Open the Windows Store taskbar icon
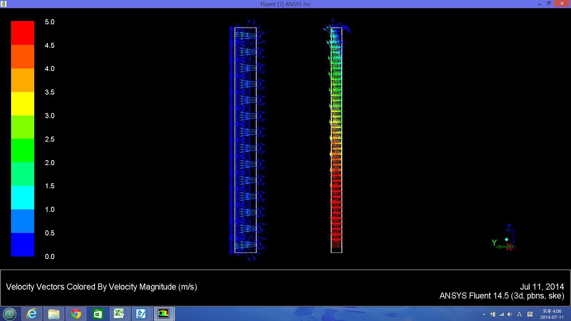 [98, 314]
